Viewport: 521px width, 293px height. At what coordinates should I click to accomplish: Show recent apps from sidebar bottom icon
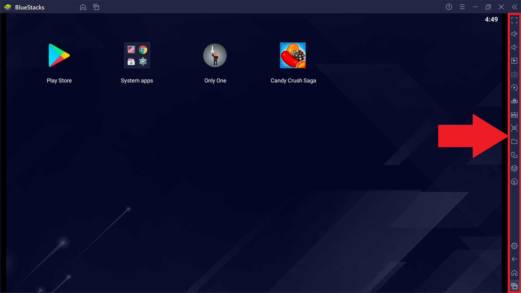point(514,286)
